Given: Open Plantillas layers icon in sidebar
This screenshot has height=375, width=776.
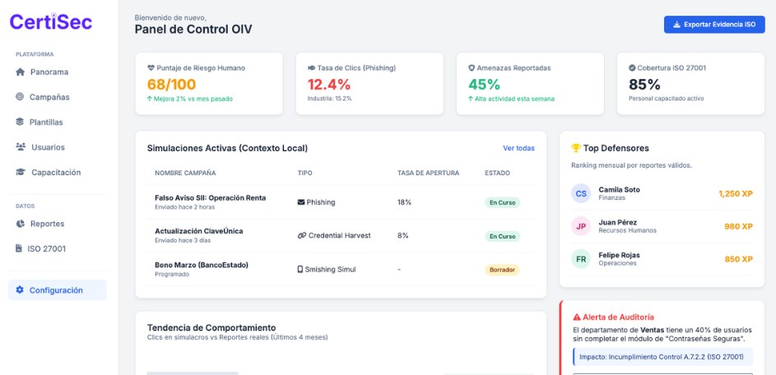Looking at the screenshot, I should pyautogui.click(x=21, y=123).
